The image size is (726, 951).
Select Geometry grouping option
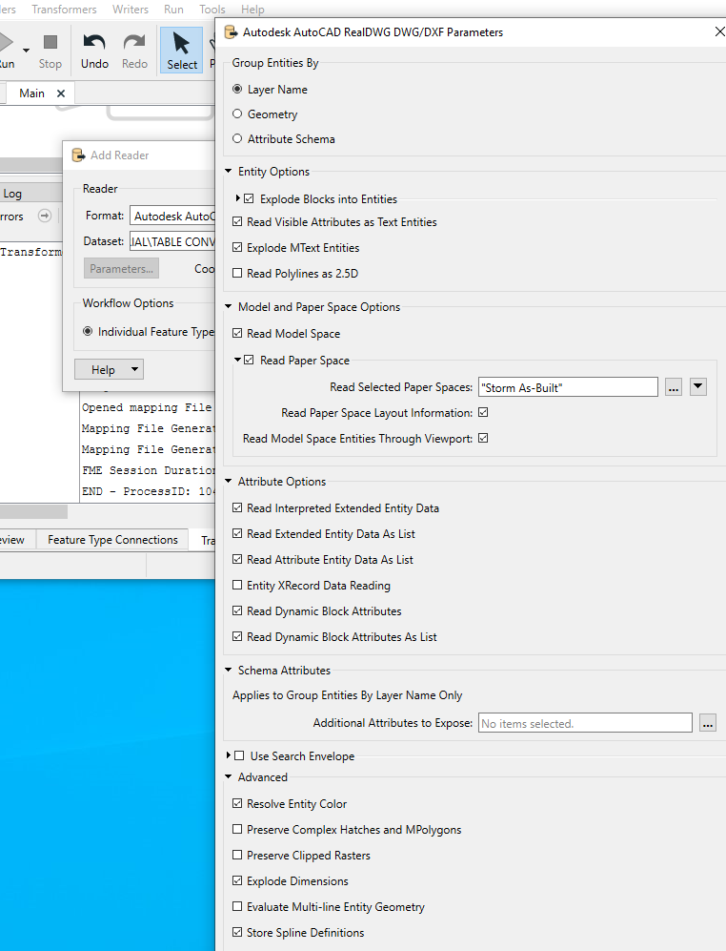point(237,114)
